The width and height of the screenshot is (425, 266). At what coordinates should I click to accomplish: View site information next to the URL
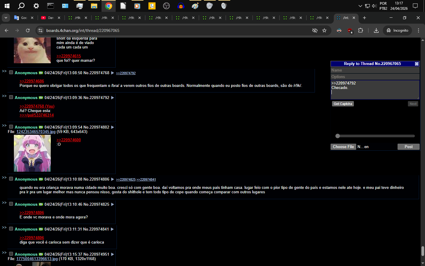tap(40, 30)
